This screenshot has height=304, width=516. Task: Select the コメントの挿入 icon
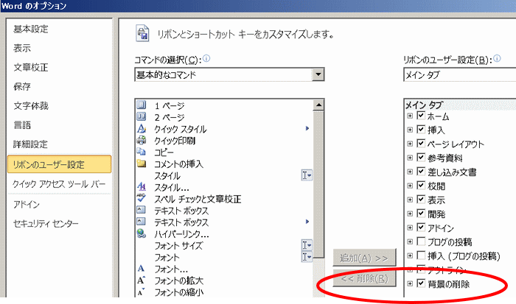(x=142, y=164)
